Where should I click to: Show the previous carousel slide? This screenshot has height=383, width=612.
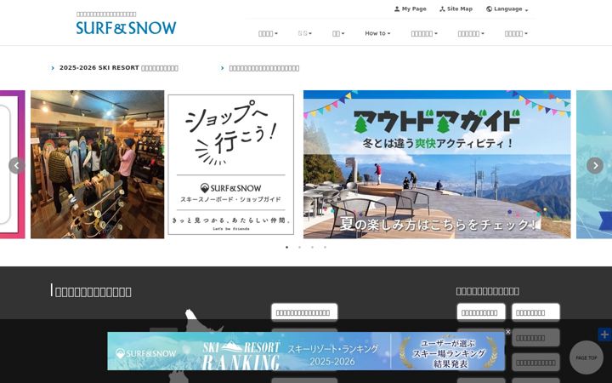(16, 165)
